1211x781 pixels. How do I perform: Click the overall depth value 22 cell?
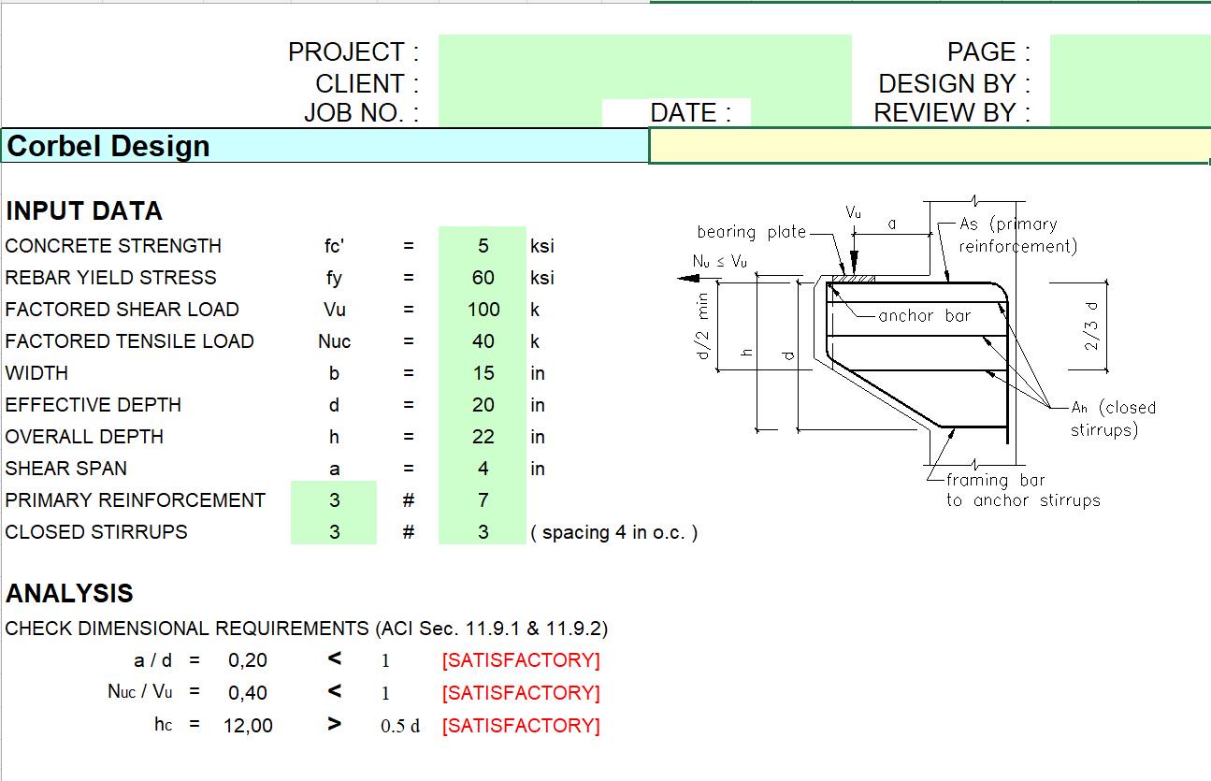point(483,437)
